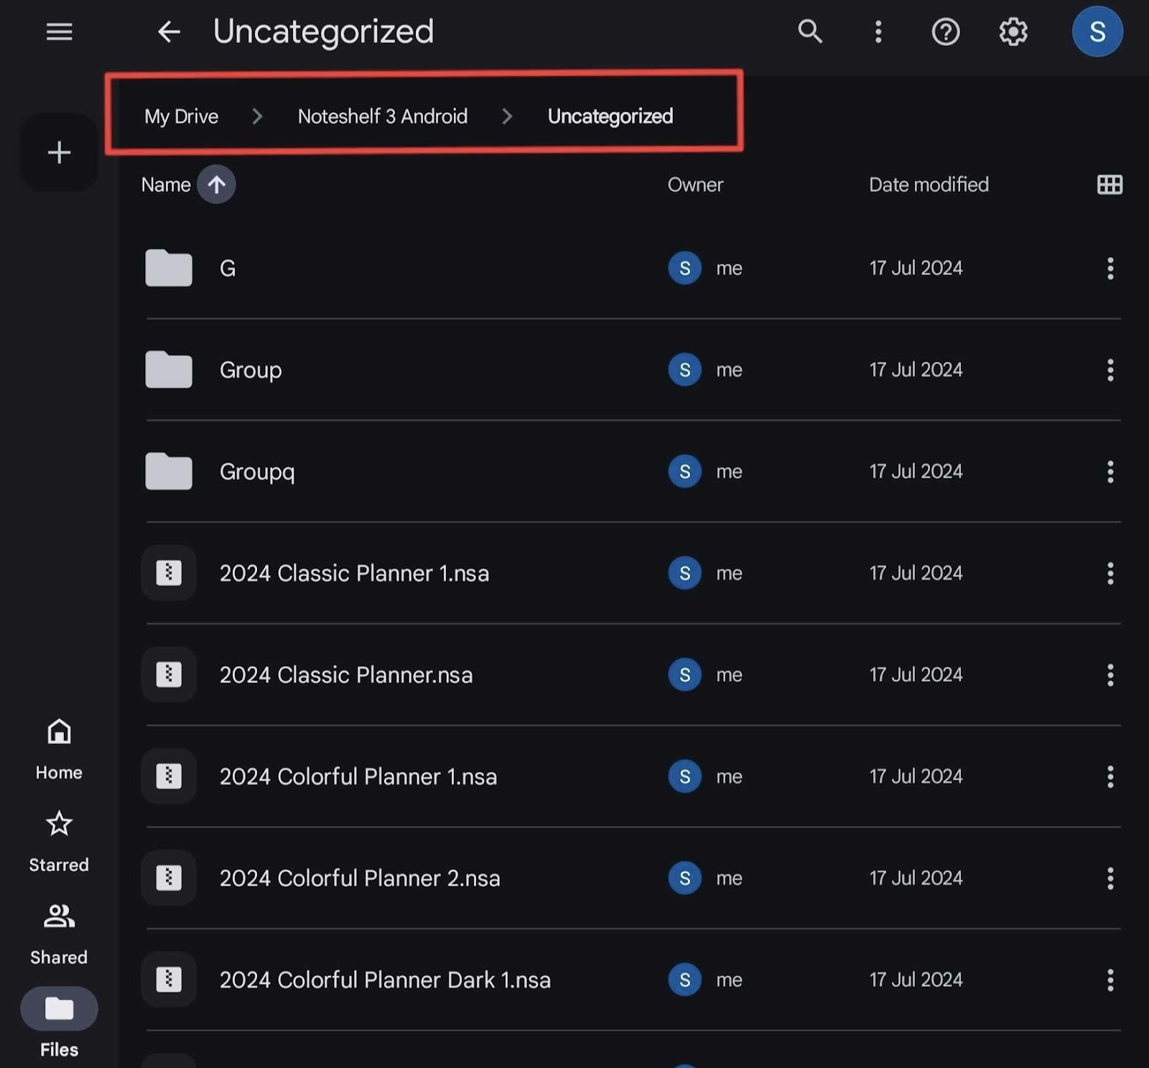Click the Uncategorized page title
1149x1068 pixels.
(x=323, y=32)
